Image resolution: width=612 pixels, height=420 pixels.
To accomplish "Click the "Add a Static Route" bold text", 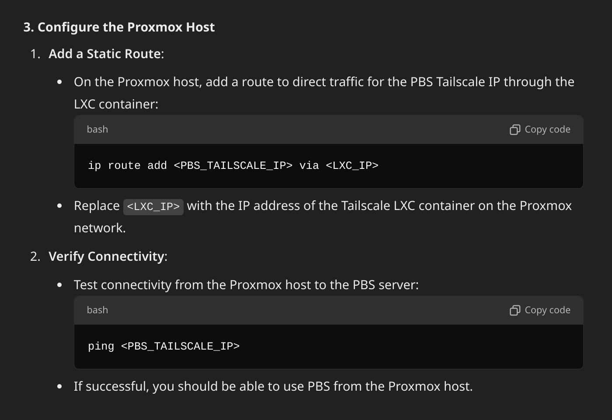I will [x=105, y=54].
